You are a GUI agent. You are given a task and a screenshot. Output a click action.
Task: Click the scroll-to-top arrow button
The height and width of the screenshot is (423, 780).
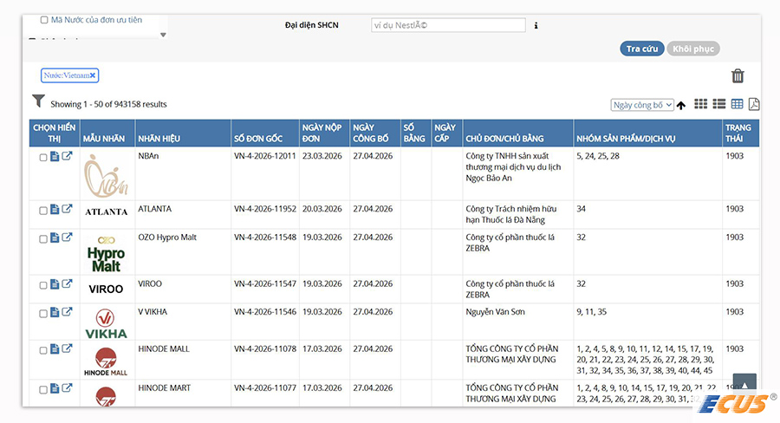tap(744, 384)
